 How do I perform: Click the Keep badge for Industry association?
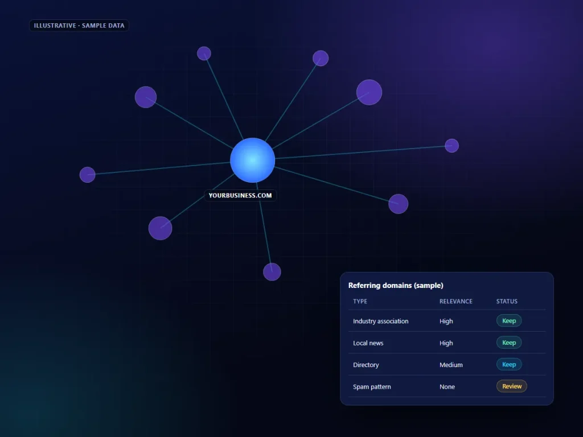pos(509,321)
